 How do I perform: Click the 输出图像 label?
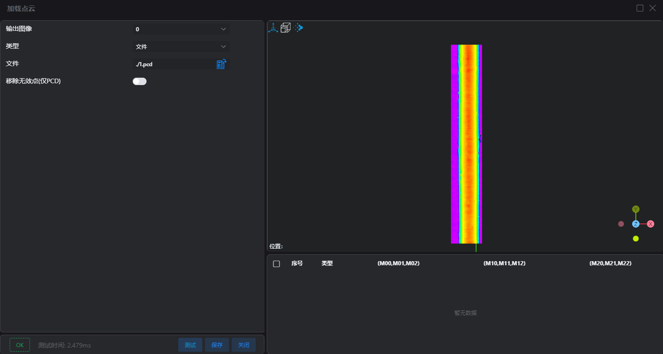point(19,29)
